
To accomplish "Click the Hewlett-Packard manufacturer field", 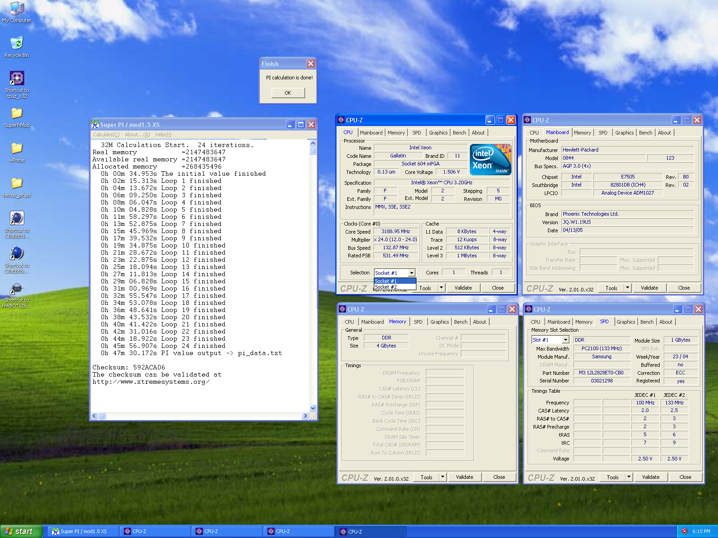I will (x=627, y=150).
